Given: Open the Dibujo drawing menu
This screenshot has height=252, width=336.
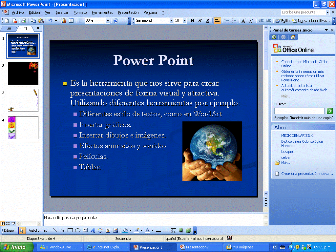Looking at the screenshot, I should coord(10,230).
